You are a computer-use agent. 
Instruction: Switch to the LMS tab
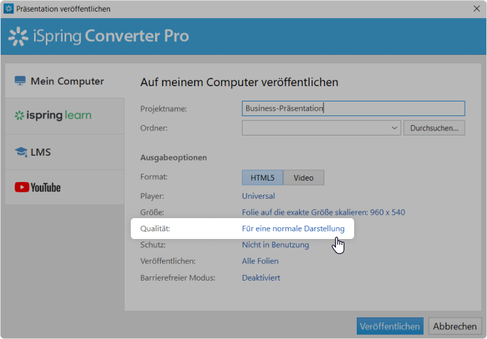[x=65, y=152]
